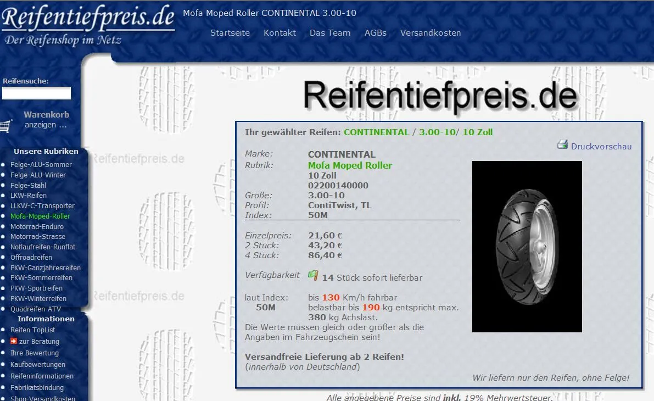Click the Reifensuche search field
654x401 pixels.
(x=36, y=93)
